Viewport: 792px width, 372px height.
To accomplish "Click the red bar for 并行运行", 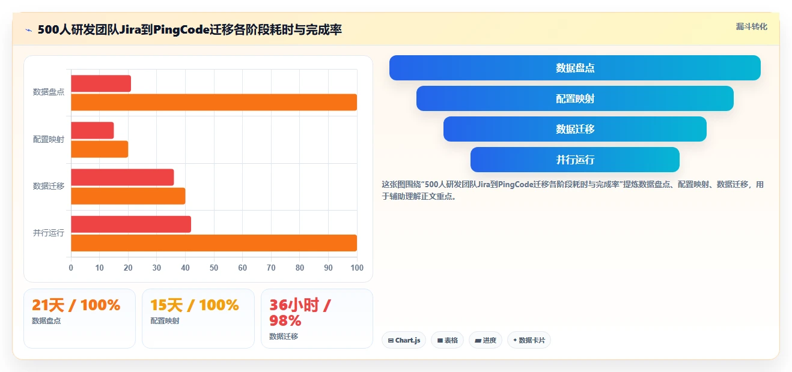I will [131, 224].
